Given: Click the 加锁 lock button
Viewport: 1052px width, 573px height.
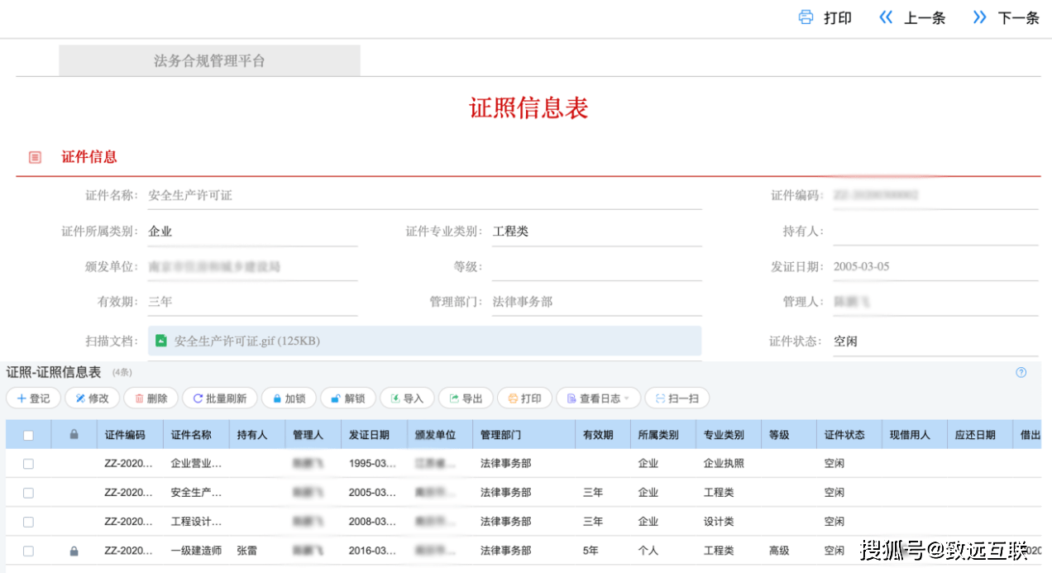Looking at the screenshot, I should (x=289, y=399).
